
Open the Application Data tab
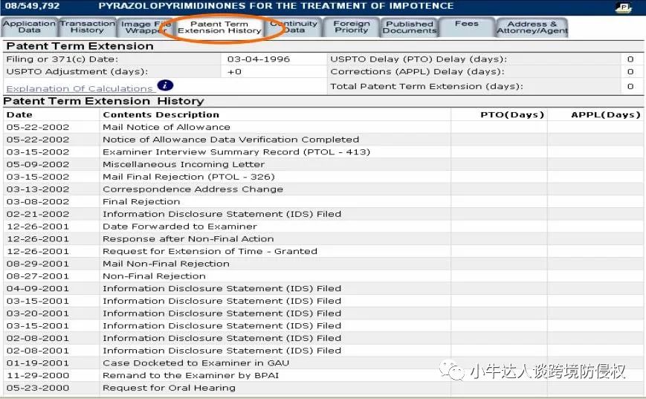pos(29,27)
